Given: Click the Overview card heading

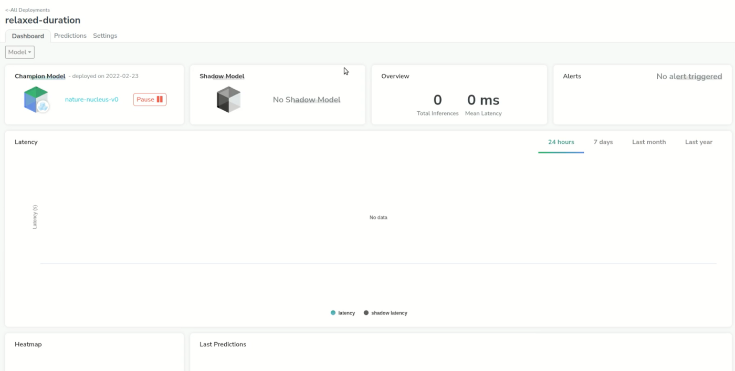Looking at the screenshot, I should pyautogui.click(x=395, y=76).
